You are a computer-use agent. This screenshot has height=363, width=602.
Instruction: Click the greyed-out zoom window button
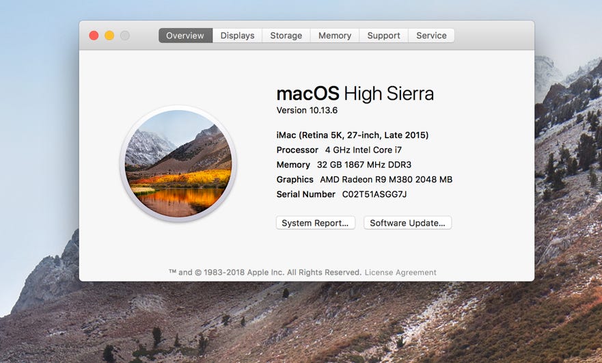125,36
